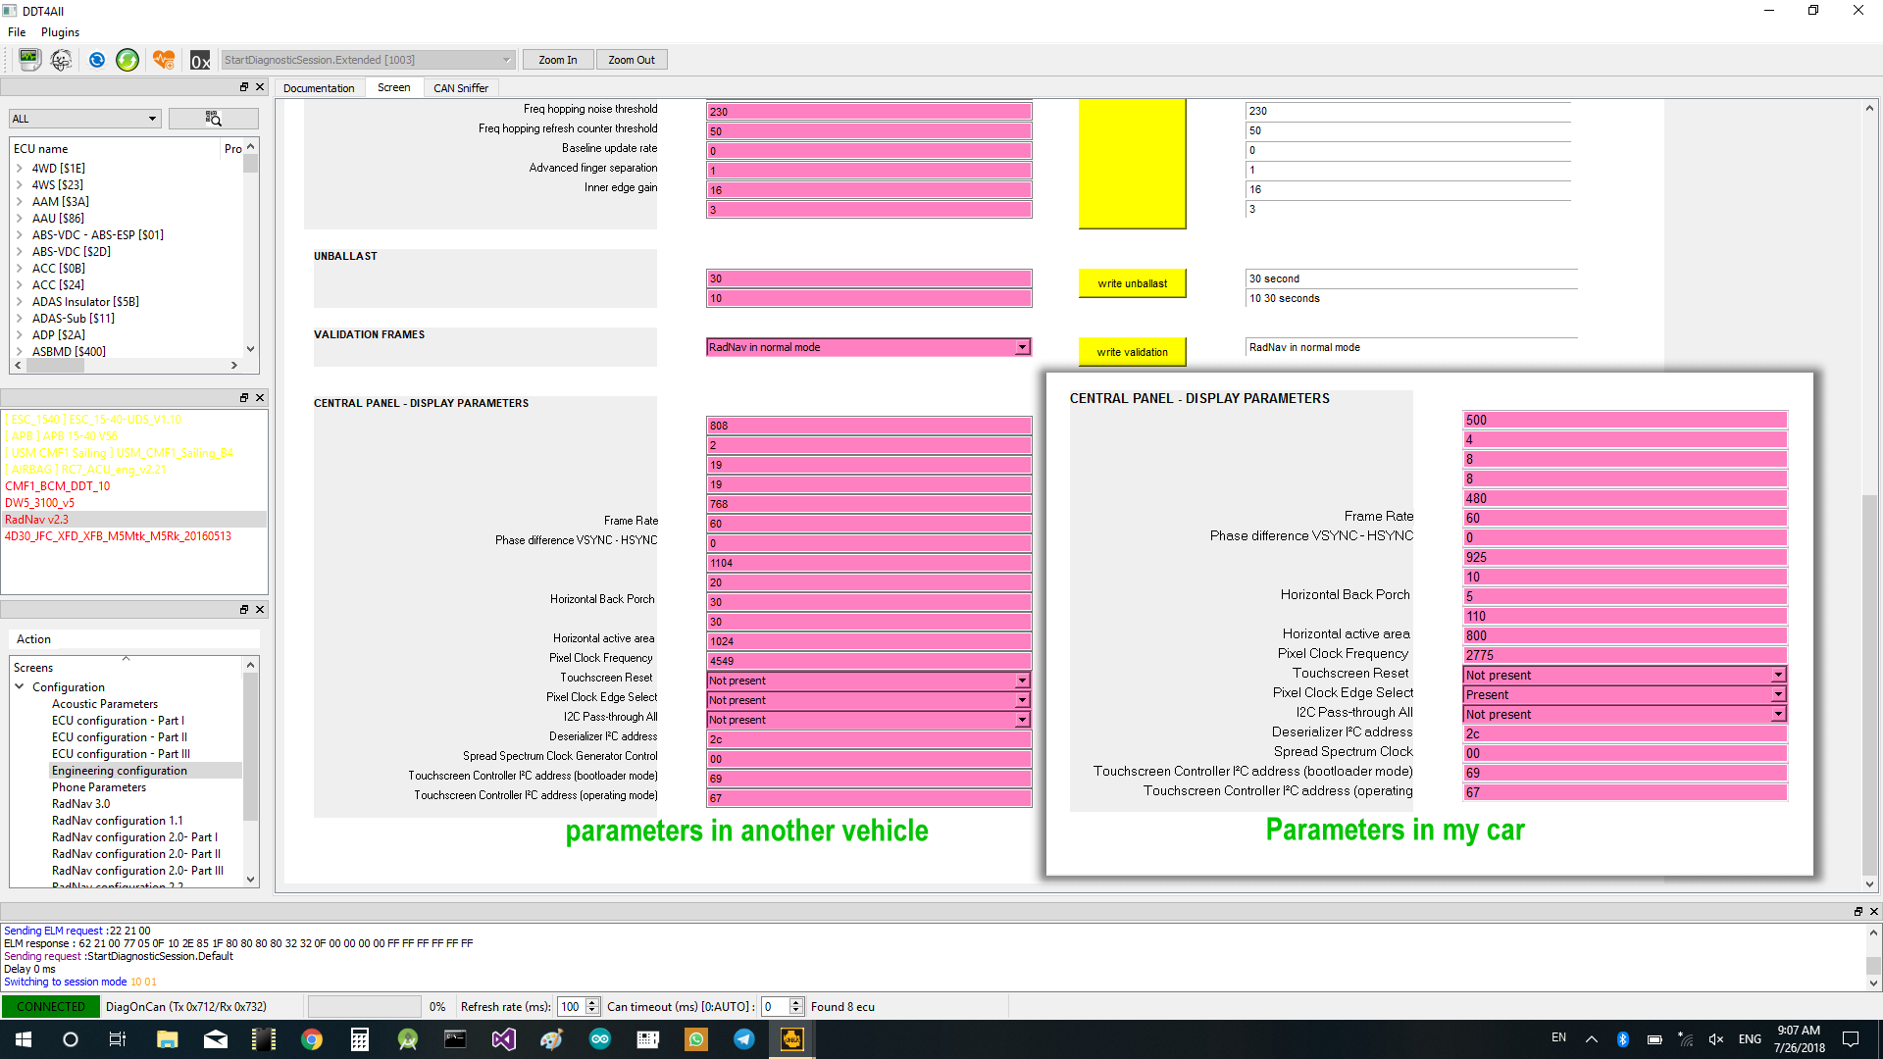Click the write unballast button
This screenshot has height=1059, width=1883.
(1133, 283)
